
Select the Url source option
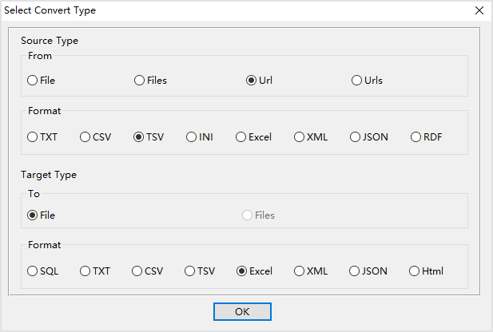(x=252, y=81)
